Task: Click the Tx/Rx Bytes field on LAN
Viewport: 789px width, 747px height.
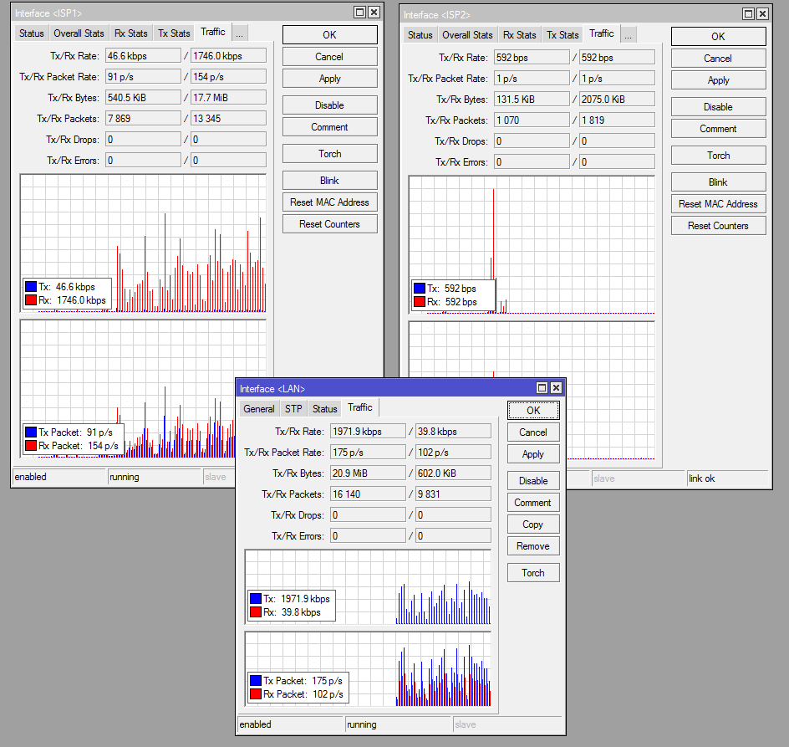Action: pos(368,473)
